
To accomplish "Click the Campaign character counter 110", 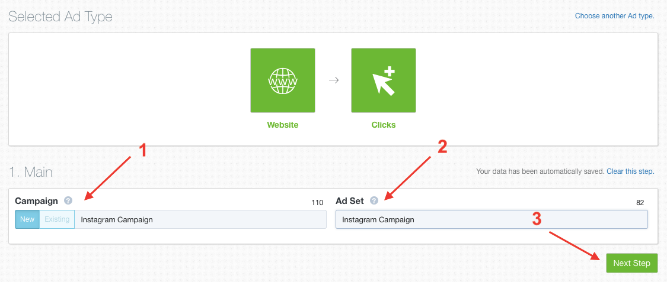I will coord(317,203).
